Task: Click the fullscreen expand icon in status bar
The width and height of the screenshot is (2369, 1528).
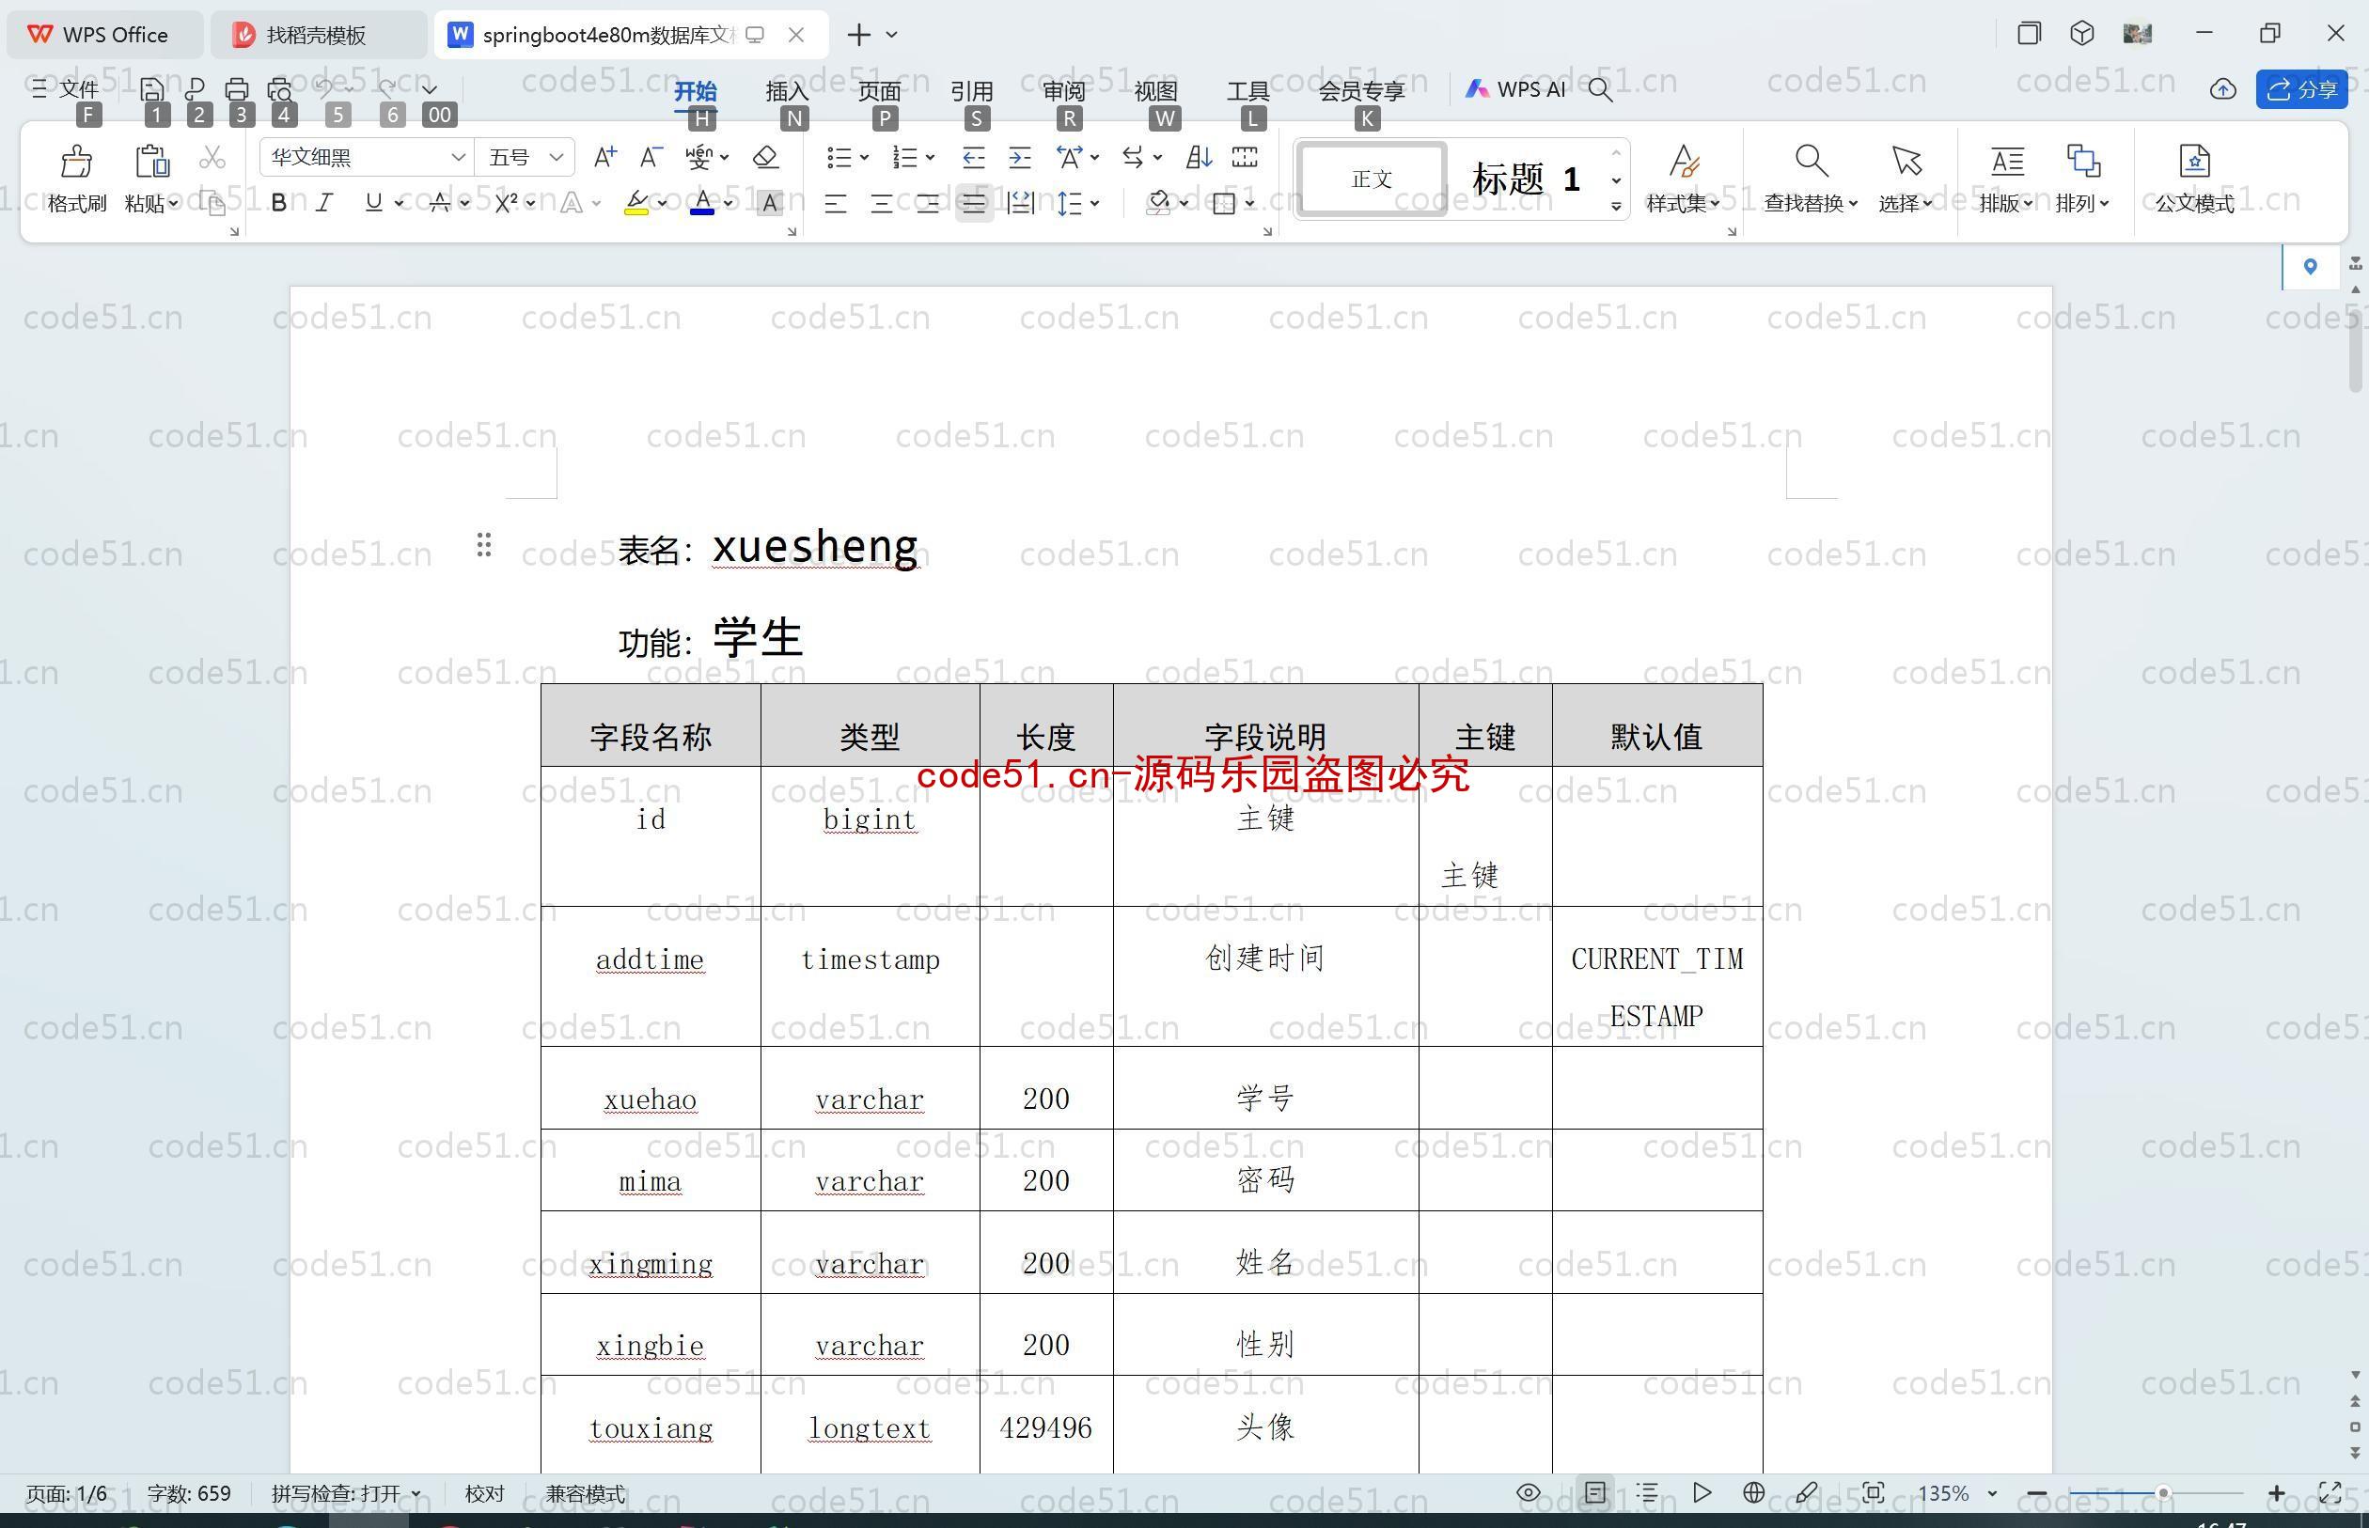Action: click(2330, 1492)
